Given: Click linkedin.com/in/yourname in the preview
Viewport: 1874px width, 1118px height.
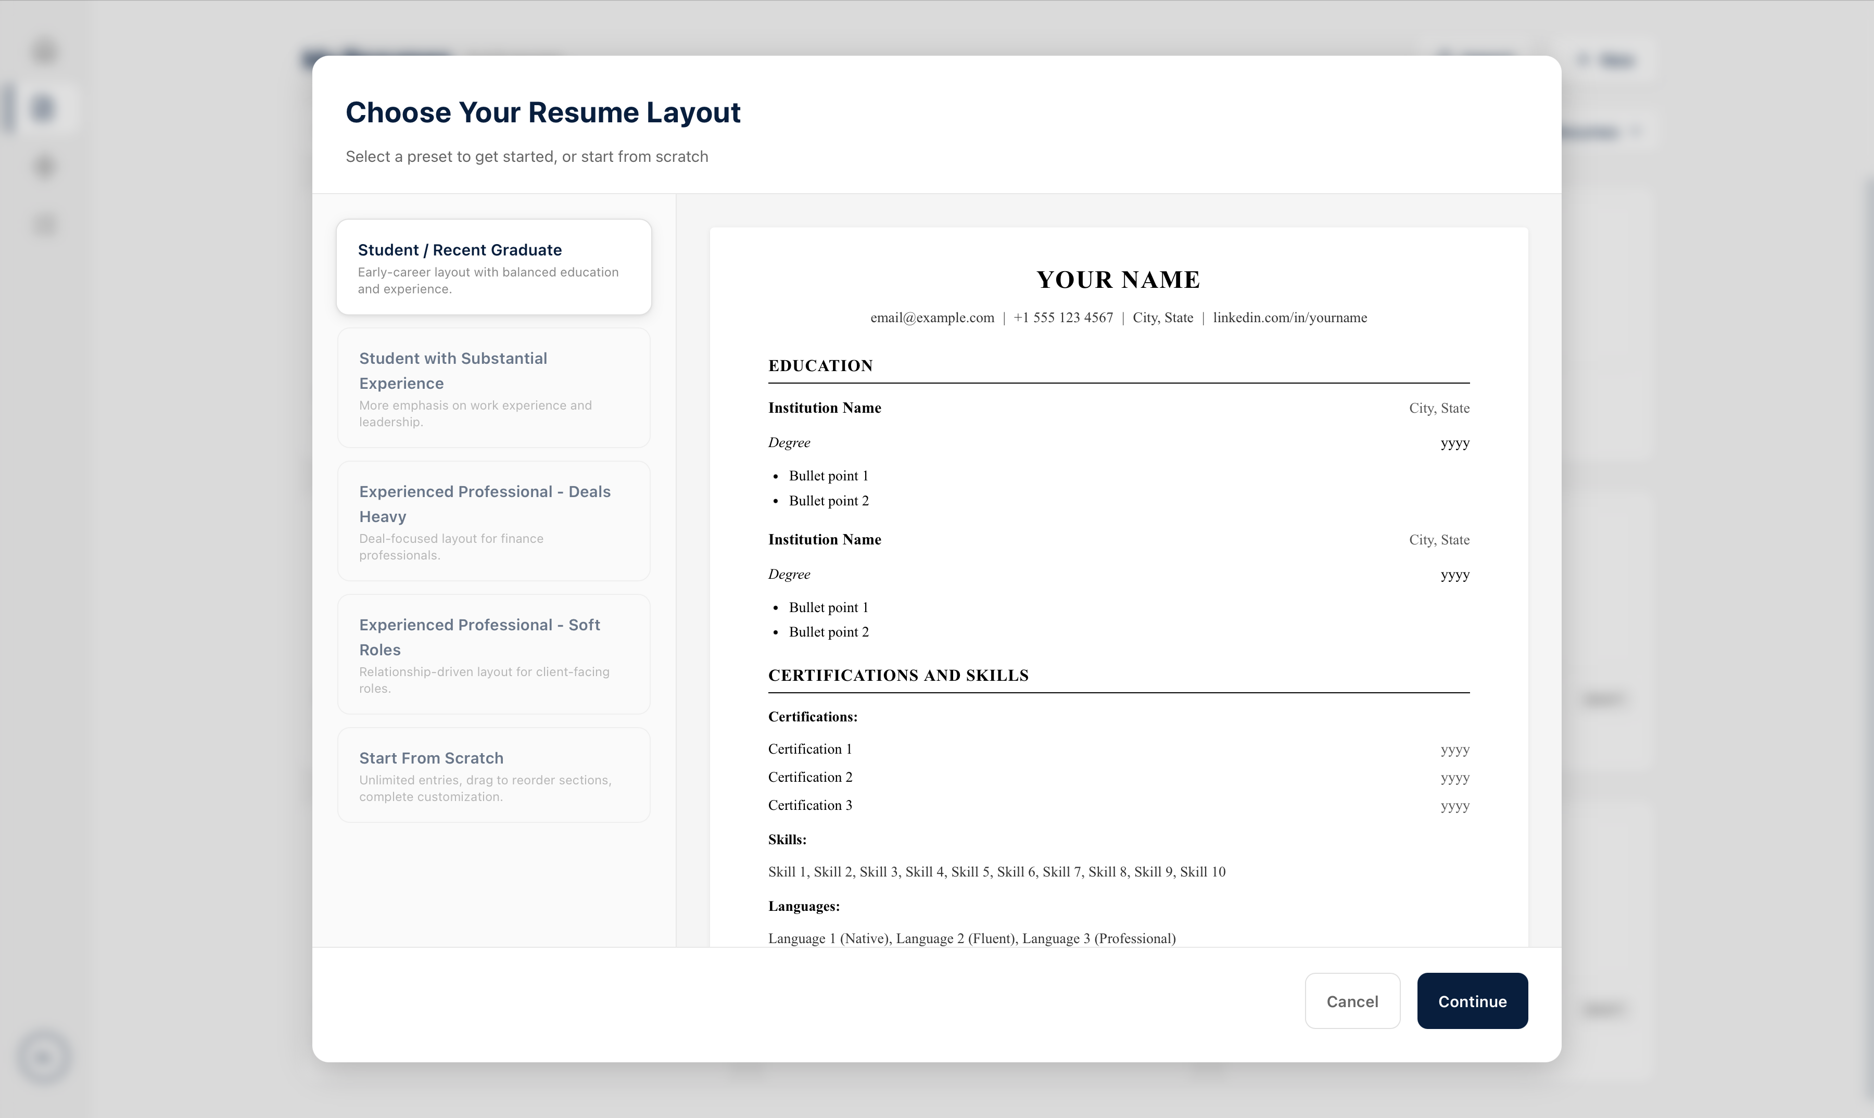Looking at the screenshot, I should (x=1289, y=318).
